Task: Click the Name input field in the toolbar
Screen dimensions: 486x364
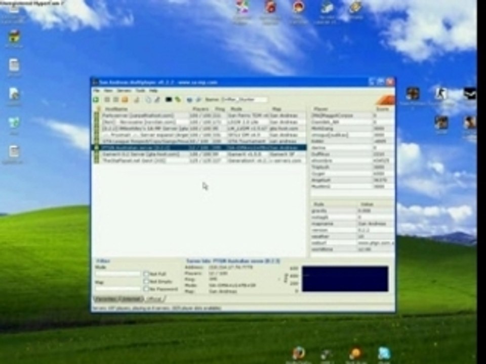Action: click(244, 100)
